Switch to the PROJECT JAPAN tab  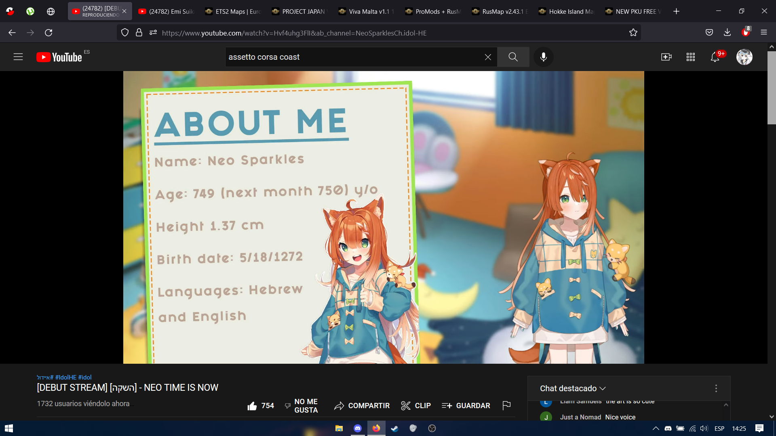299,11
